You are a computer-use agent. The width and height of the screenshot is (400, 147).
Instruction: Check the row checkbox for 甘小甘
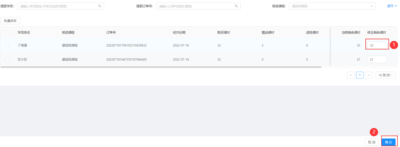click(x=7, y=60)
